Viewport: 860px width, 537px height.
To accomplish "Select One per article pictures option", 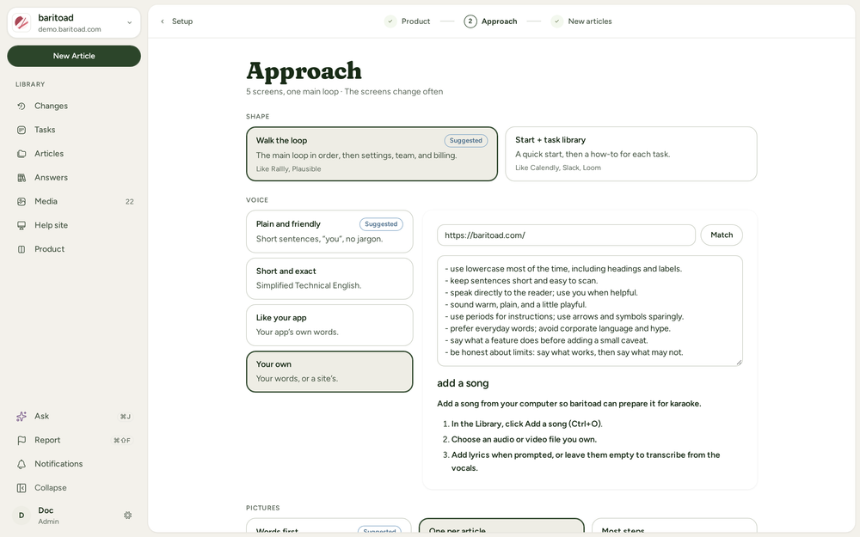I will 502,526.
